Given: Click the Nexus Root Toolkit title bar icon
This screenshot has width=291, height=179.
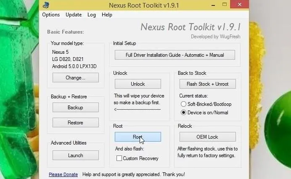Looking at the screenshot, I should click(46, 5).
